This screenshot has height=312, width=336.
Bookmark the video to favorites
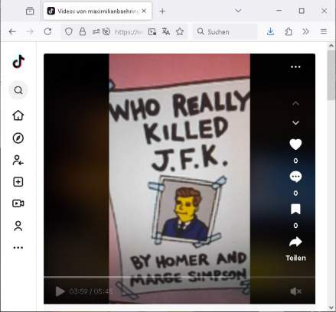295,209
